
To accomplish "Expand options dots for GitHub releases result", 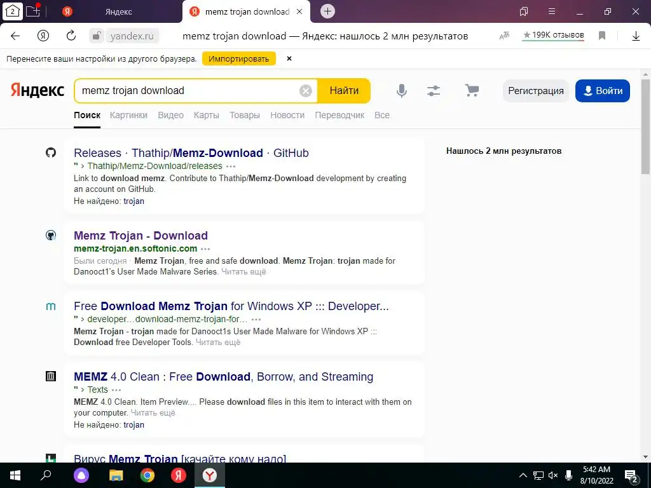I will [x=231, y=166].
